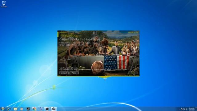
Task: Click the Minimize link in installer header
Action: 132,33
